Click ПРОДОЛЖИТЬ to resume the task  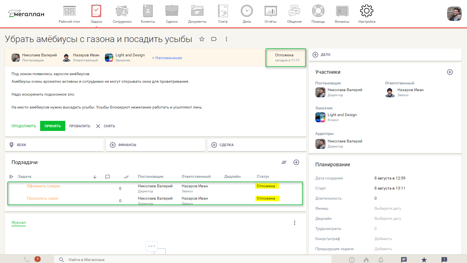[x=24, y=126]
